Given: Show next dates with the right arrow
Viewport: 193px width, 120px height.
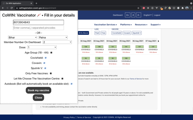Looking at the screenshot, I should pyautogui.click(x=158, y=41).
